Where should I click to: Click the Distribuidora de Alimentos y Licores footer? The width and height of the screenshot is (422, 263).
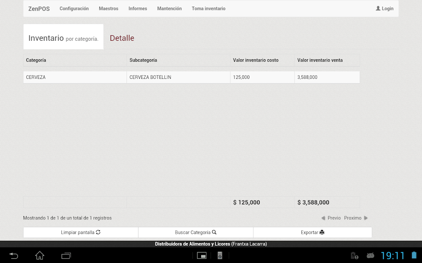[x=211, y=244]
